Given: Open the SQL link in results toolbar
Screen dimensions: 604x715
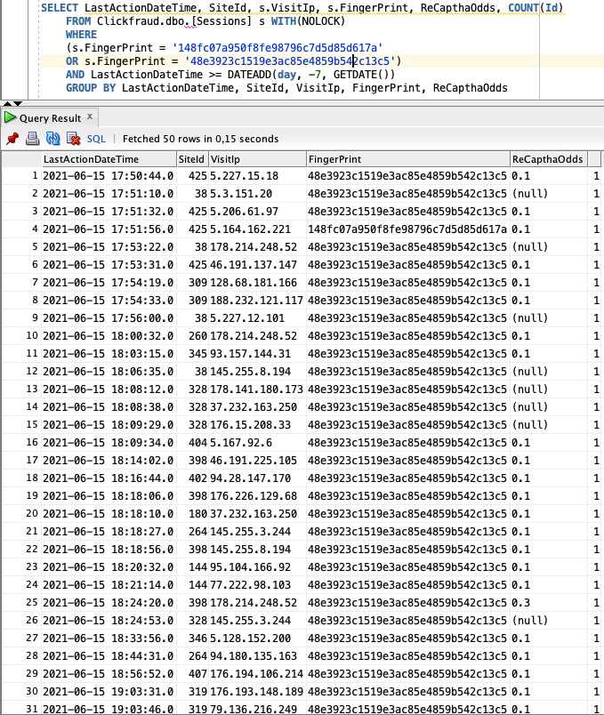Looking at the screenshot, I should (x=96, y=139).
